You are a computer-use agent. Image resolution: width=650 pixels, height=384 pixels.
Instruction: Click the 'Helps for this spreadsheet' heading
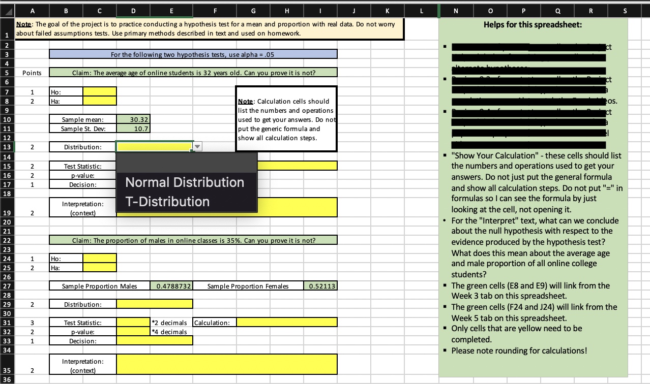pos(533,24)
